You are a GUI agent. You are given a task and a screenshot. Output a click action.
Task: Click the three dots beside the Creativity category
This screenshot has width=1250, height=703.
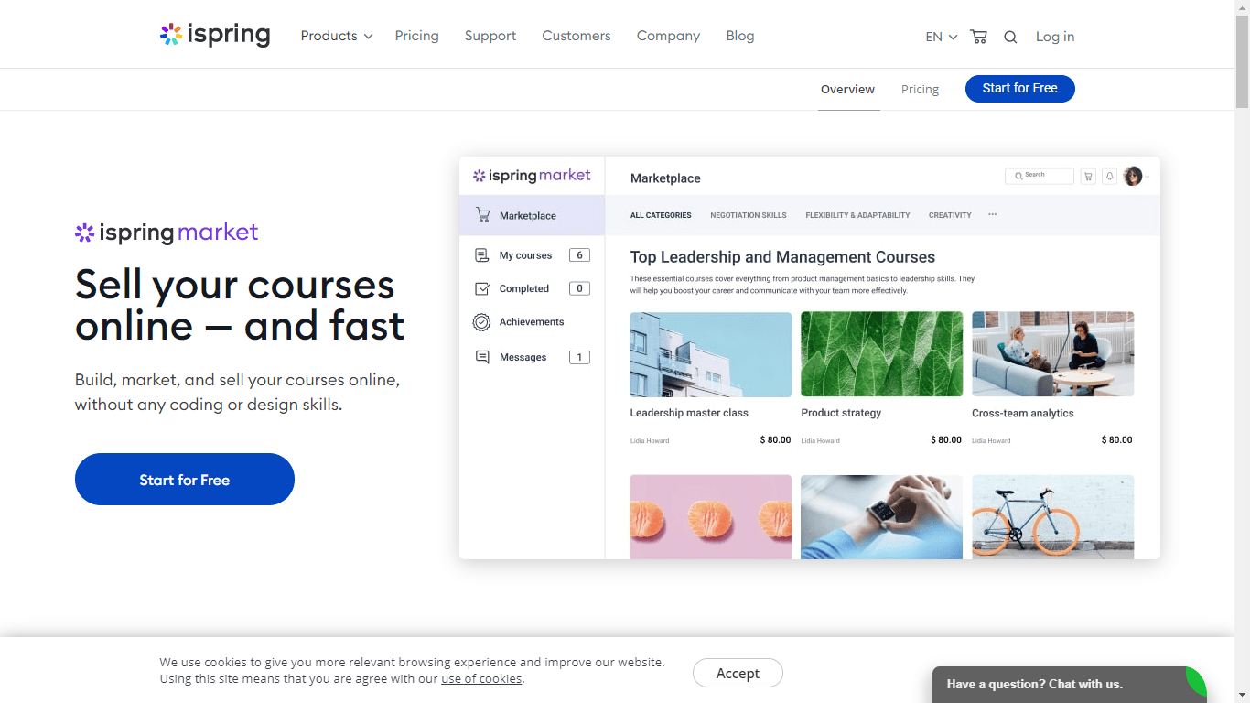992,215
